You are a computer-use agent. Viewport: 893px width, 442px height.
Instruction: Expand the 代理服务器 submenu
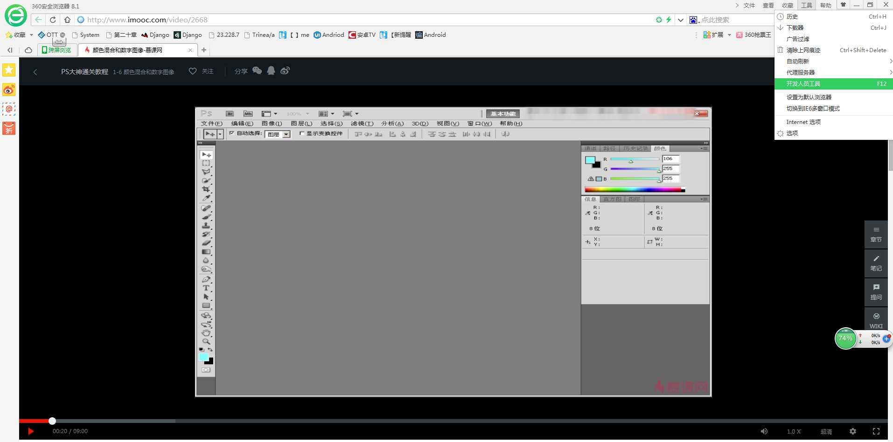click(x=834, y=72)
